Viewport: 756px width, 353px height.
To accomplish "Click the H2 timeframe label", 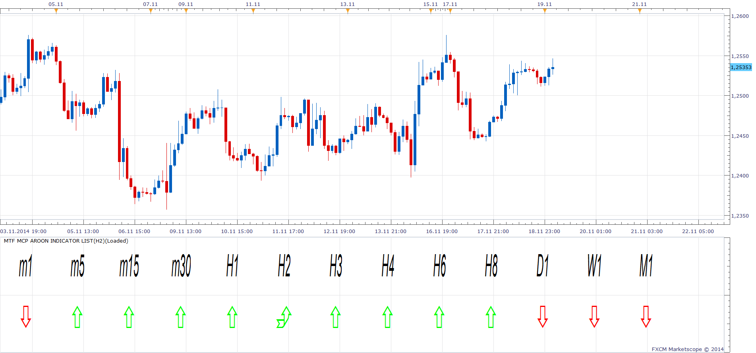I will [284, 266].
